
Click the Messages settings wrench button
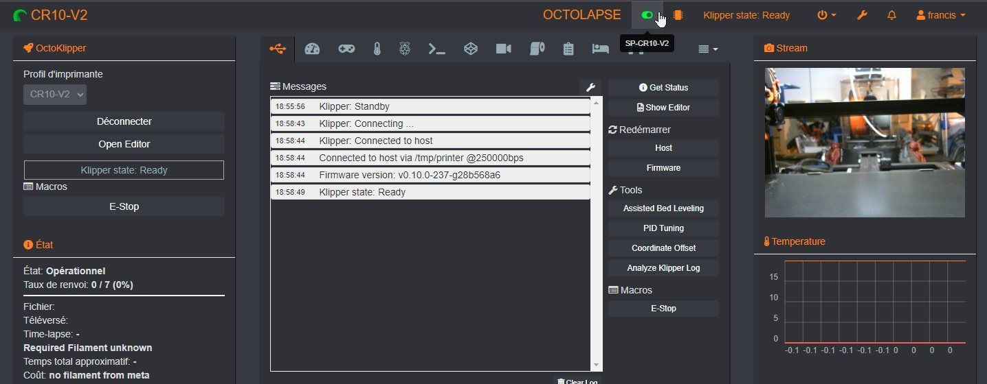tap(590, 87)
